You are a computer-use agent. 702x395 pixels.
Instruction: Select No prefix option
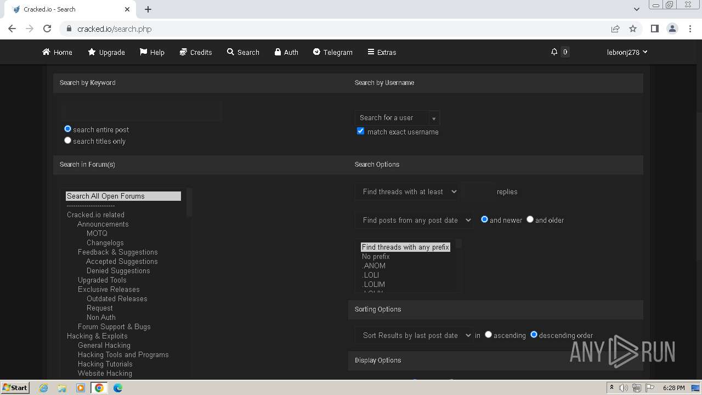click(x=376, y=256)
